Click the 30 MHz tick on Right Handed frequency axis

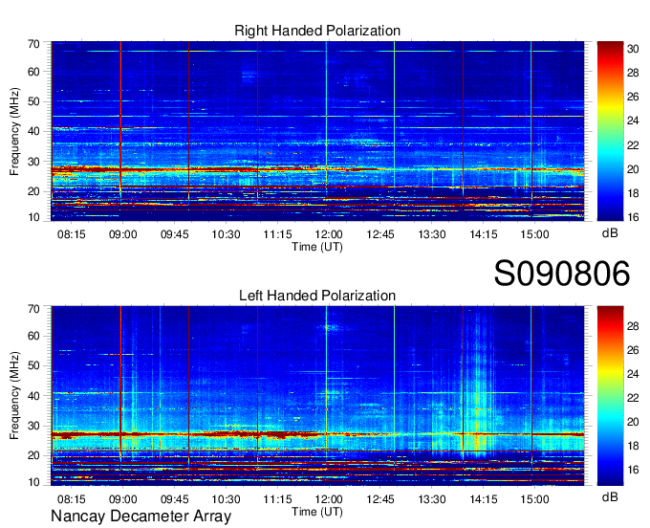click(x=33, y=162)
